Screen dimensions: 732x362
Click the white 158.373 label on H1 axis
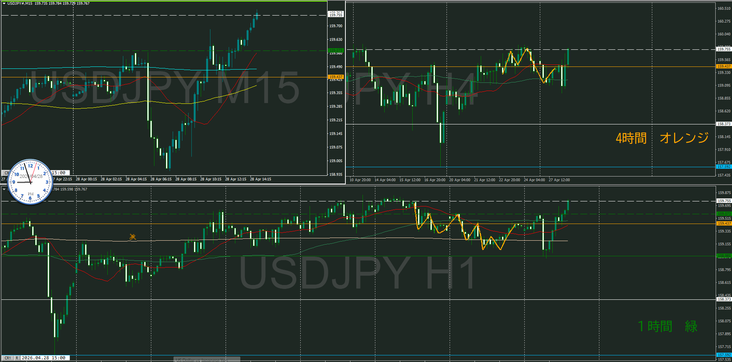point(723,299)
